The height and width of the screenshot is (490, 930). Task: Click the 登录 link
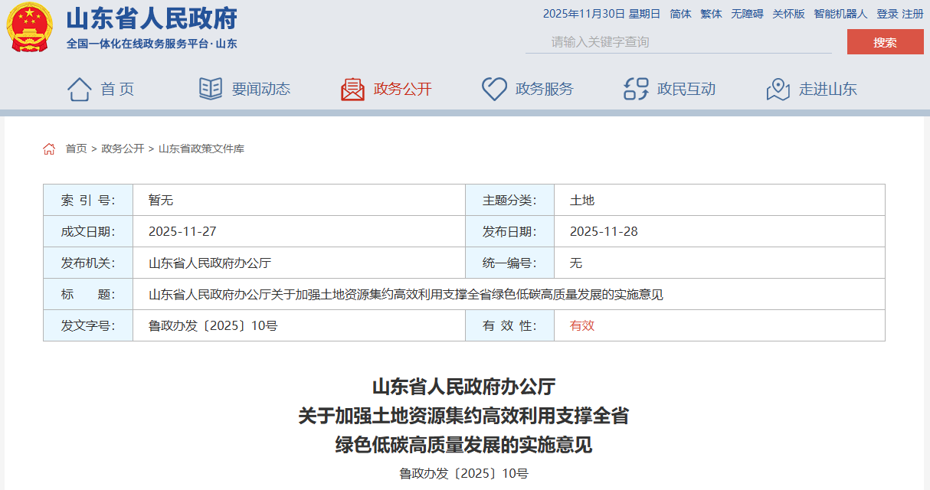[887, 14]
